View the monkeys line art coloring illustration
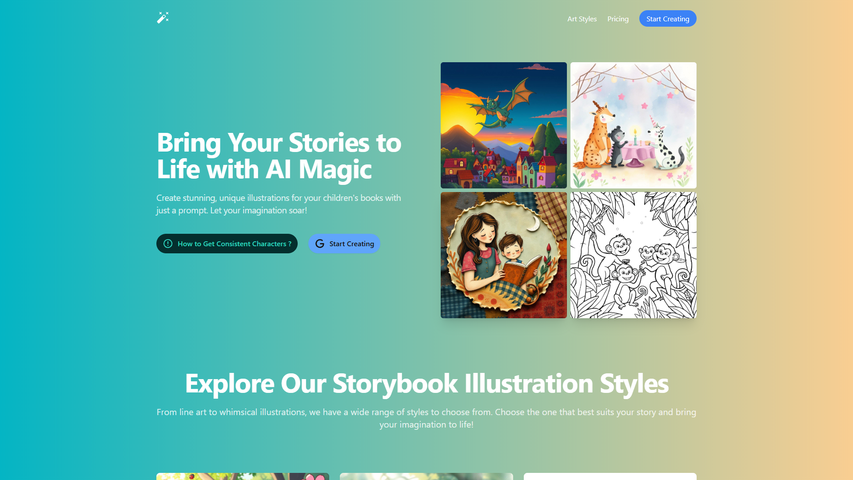Image resolution: width=853 pixels, height=480 pixels. coord(634,255)
